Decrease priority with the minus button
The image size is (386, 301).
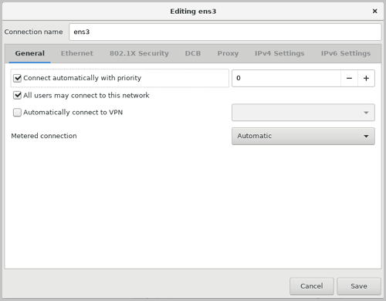tap(349, 78)
